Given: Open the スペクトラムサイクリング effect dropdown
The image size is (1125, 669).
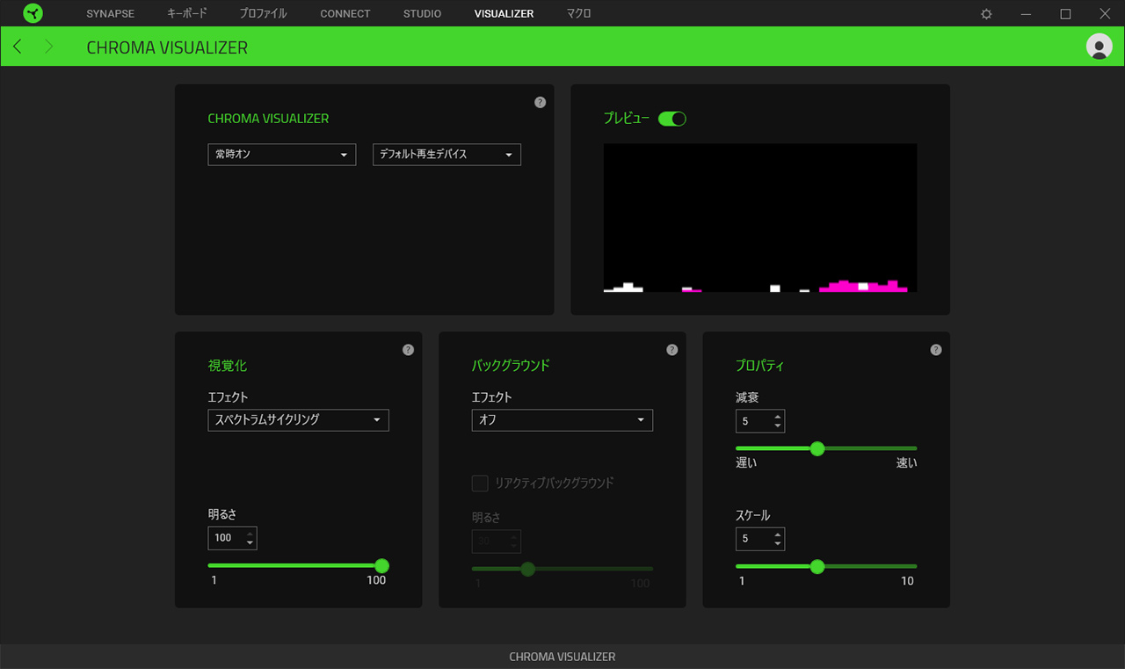Looking at the screenshot, I should pyautogui.click(x=298, y=420).
